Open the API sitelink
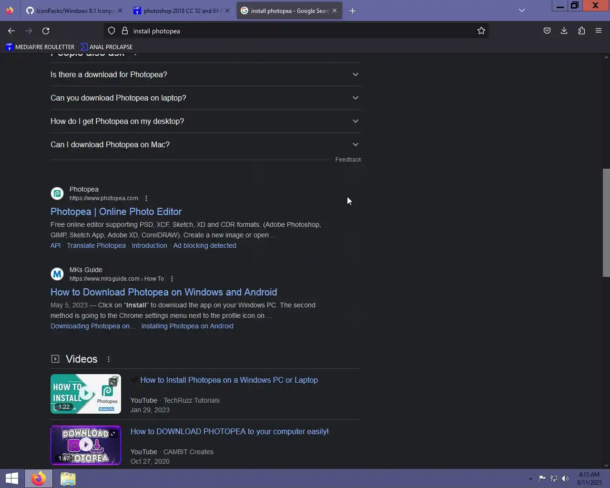This screenshot has height=488, width=610. 55,245
